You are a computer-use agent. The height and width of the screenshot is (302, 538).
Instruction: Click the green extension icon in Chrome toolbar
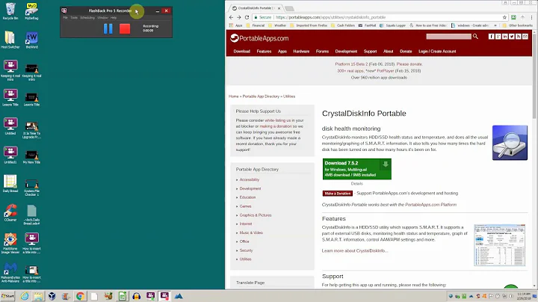pos(513,17)
